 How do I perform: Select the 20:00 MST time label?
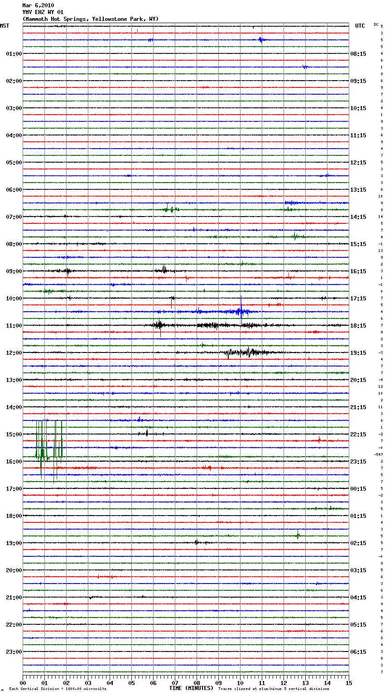point(14,570)
